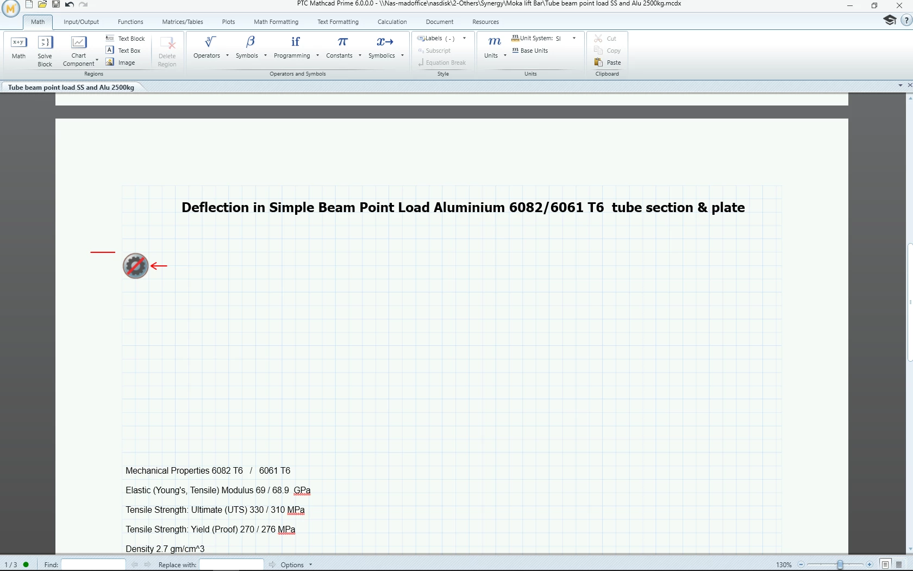Zoom out with the minus button
Screen dimensions: 913x571
[x=801, y=564]
